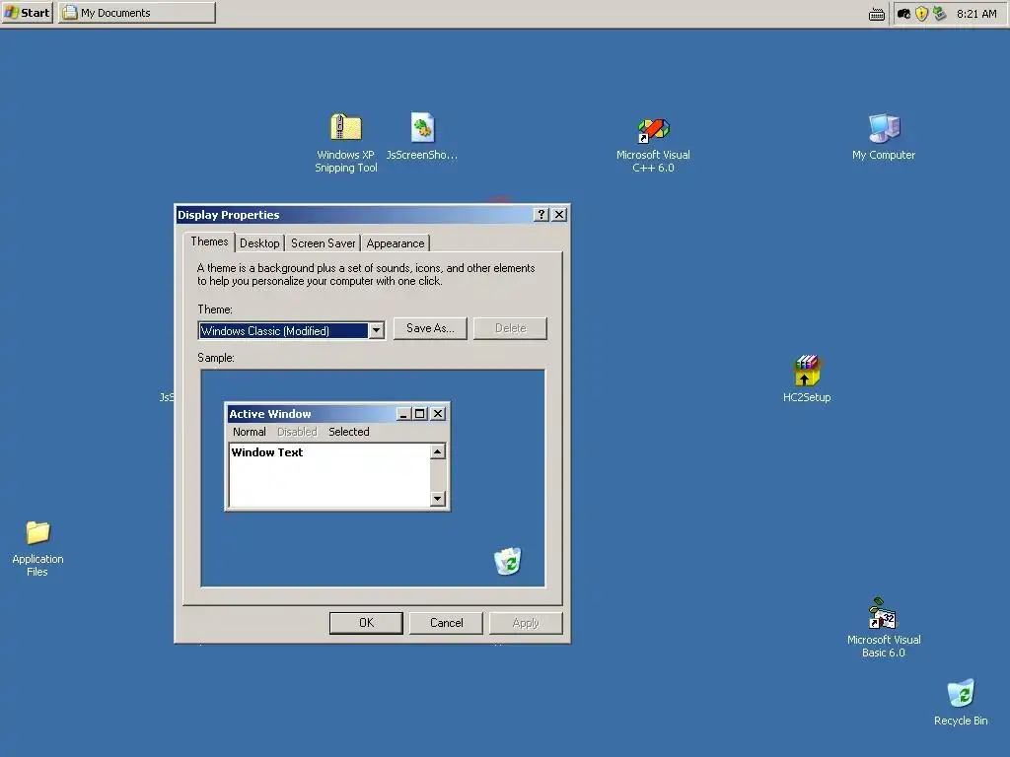Image resolution: width=1010 pixels, height=757 pixels.
Task: Click the help question mark button in Display Properties
Action: [541, 214]
